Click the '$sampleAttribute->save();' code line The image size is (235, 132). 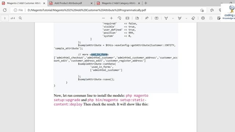[96, 79]
